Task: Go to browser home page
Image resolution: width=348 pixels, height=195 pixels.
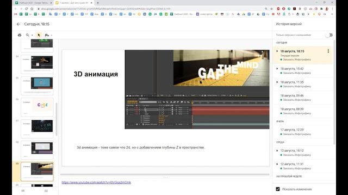Action: 32,9
